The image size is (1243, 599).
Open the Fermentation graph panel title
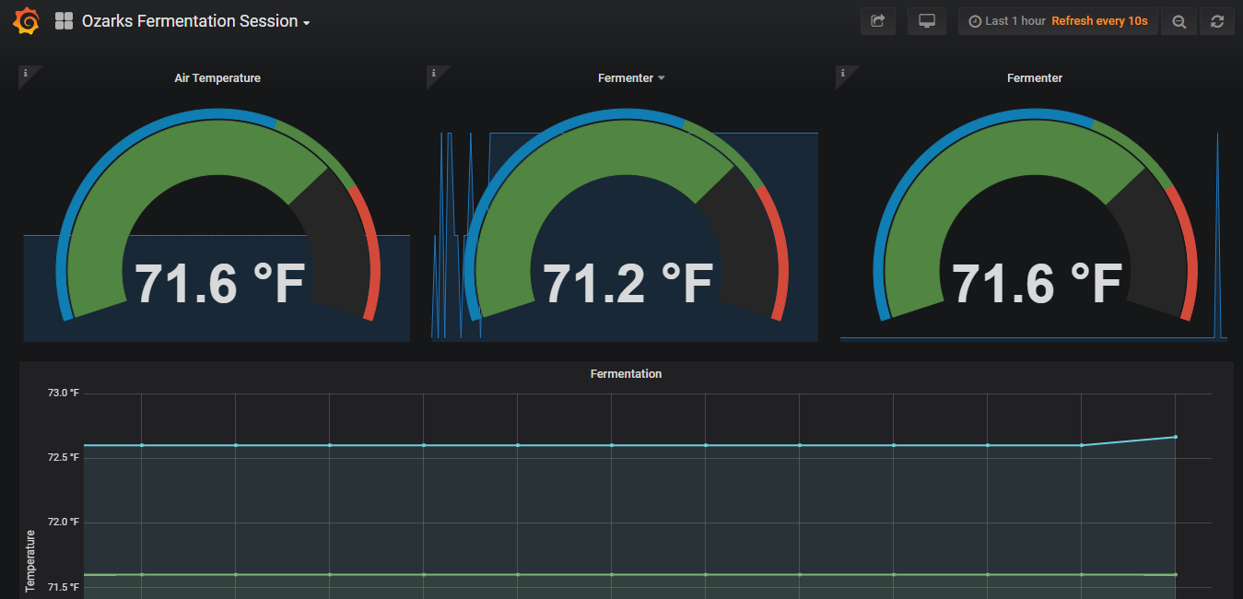click(626, 374)
